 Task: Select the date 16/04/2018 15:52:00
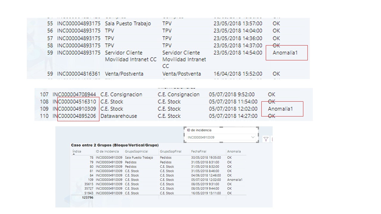pyautogui.click(x=238, y=74)
